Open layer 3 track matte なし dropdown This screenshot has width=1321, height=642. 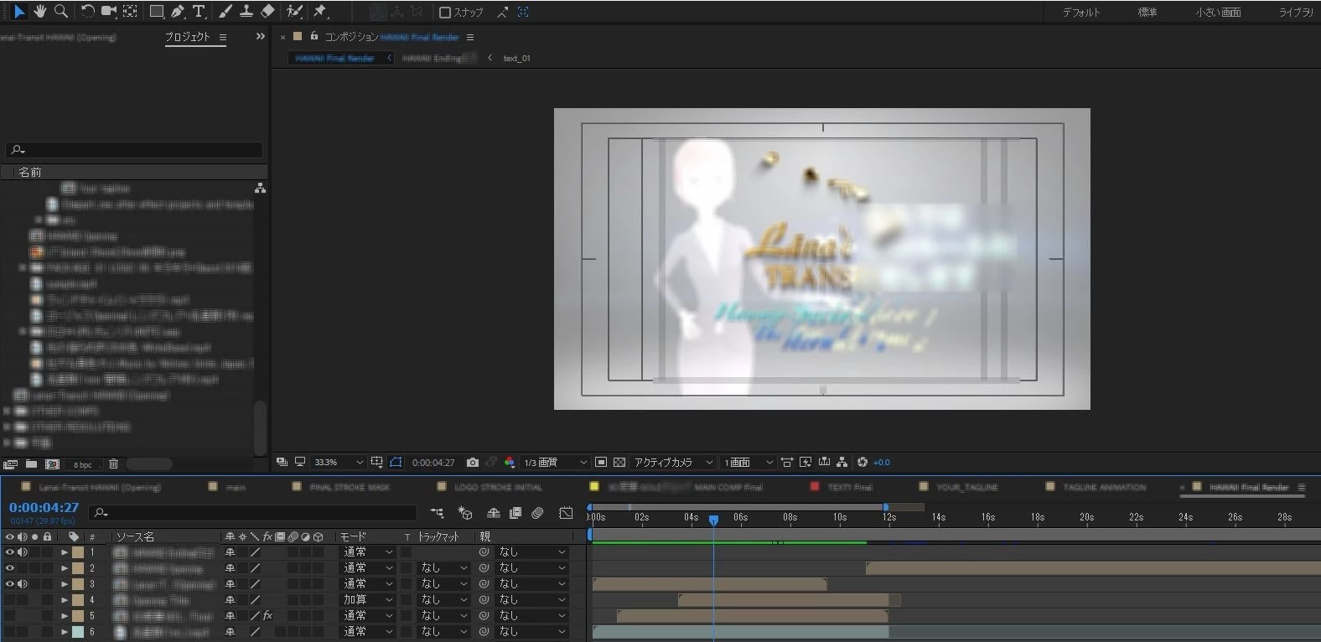tap(444, 583)
